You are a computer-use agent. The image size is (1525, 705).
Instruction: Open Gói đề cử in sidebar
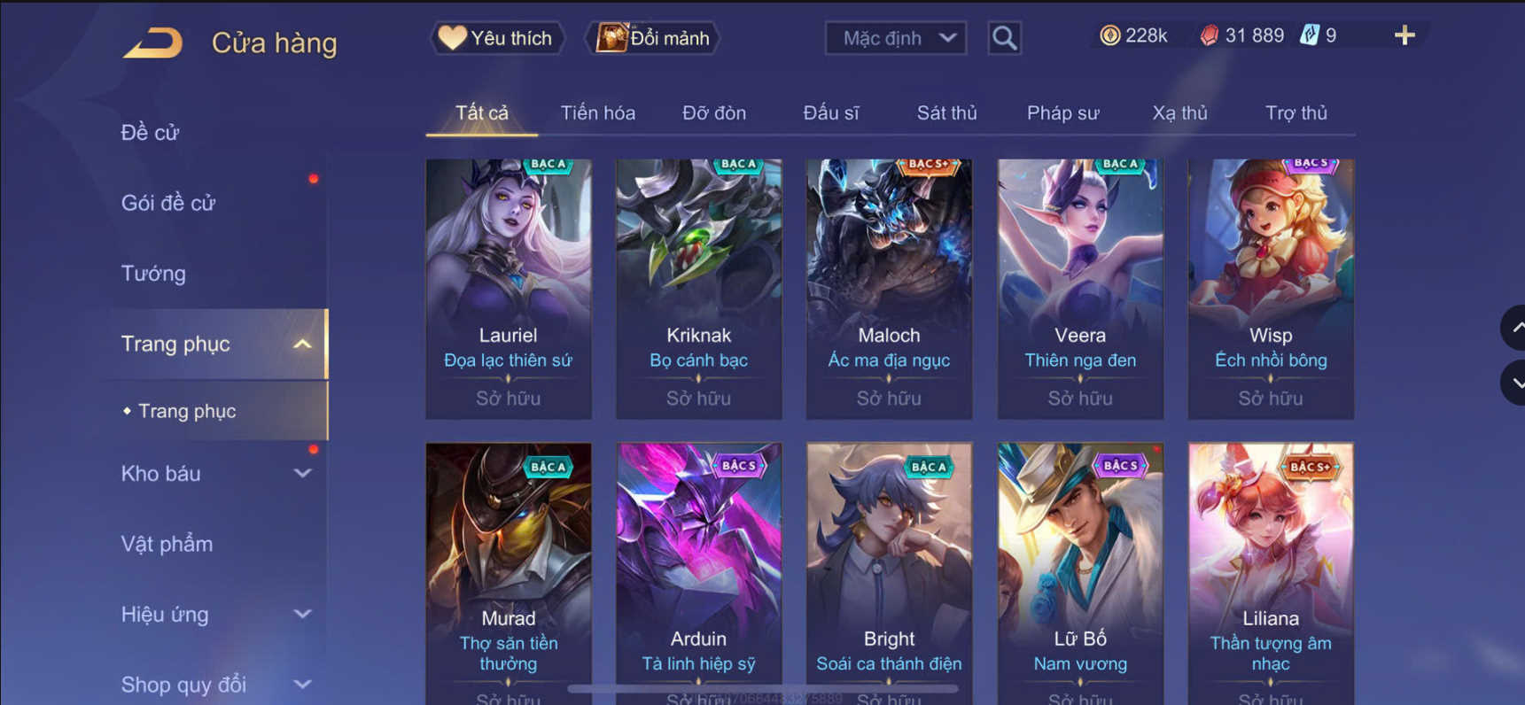click(x=168, y=203)
